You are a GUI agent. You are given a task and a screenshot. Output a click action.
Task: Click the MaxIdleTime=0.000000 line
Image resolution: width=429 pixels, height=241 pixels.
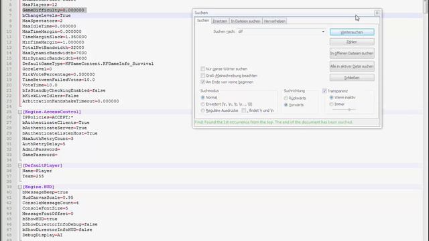pos(49,26)
